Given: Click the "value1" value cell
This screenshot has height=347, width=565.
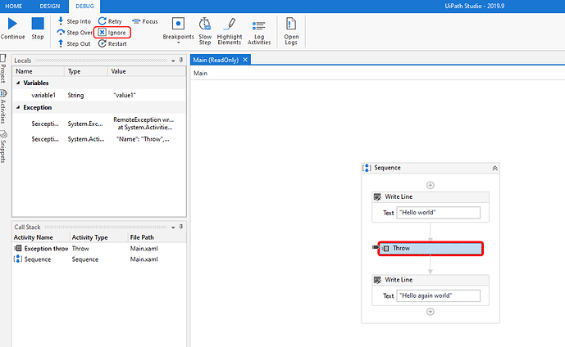Looking at the screenshot, I should (x=125, y=95).
